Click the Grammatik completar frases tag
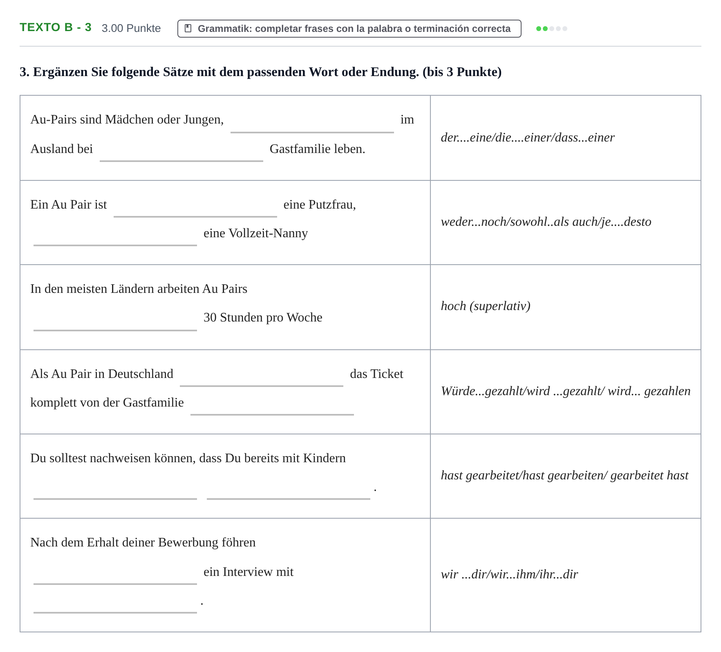721x652 pixels. click(349, 29)
